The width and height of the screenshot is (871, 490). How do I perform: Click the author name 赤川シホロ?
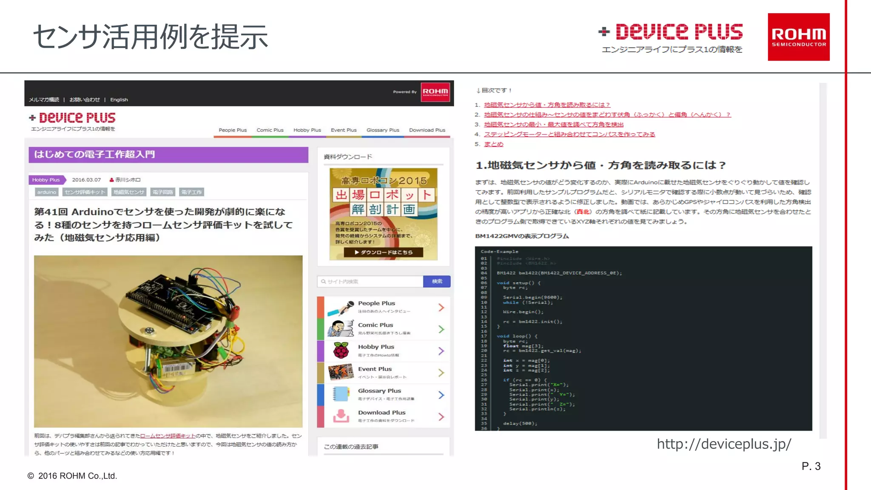[128, 180]
